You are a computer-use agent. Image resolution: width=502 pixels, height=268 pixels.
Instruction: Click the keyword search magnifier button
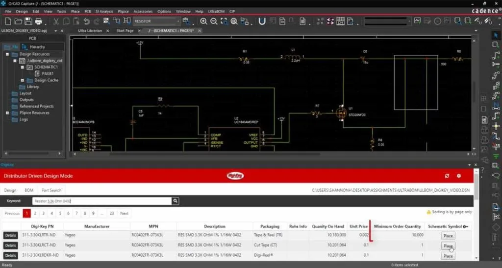coord(176,201)
